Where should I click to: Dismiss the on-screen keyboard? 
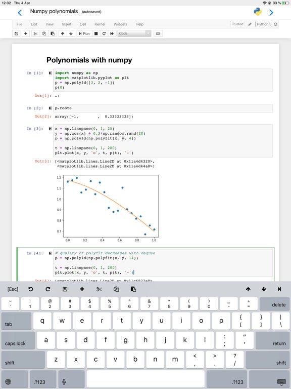click(269, 379)
